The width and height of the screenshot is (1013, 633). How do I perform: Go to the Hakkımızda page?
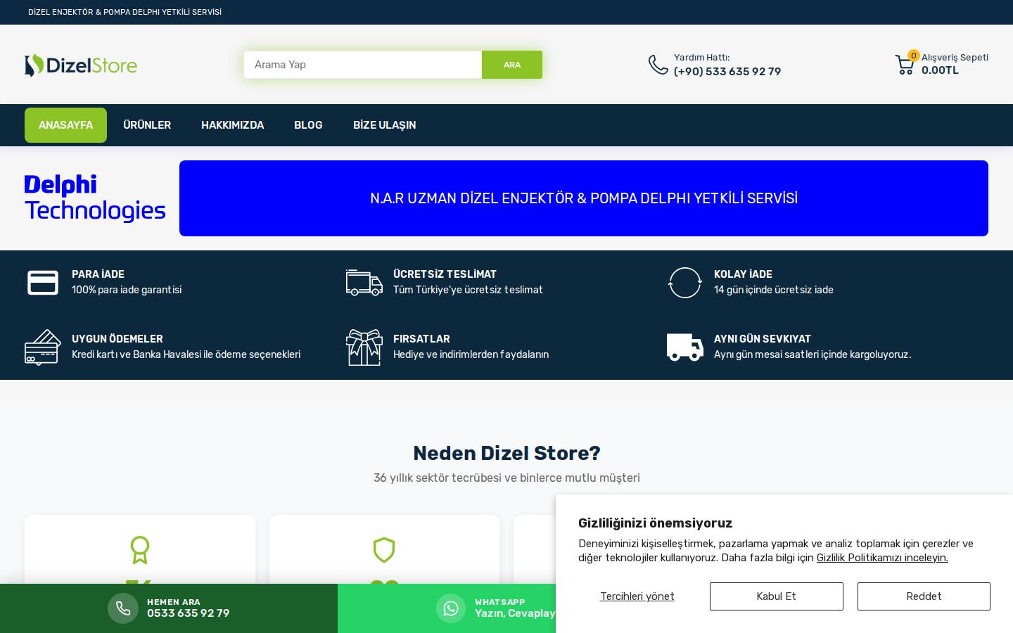[232, 125]
